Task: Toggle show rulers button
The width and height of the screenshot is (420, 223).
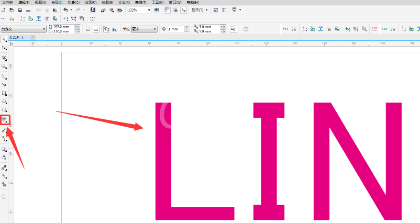Action: coord(167,10)
